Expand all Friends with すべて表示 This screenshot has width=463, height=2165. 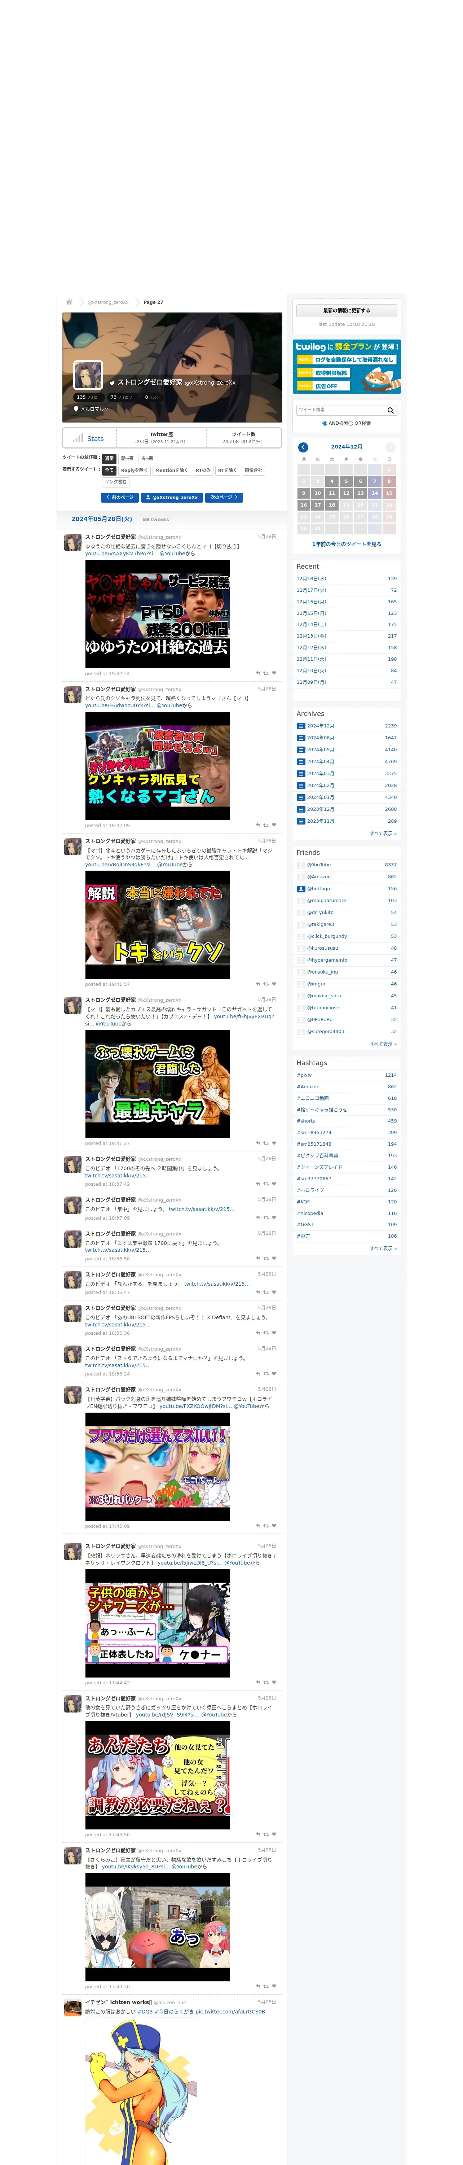[x=383, y=1044]
